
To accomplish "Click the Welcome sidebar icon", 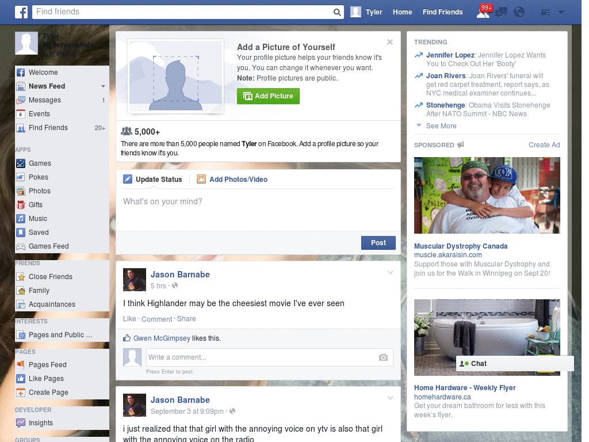I will [x=21, y=73].
